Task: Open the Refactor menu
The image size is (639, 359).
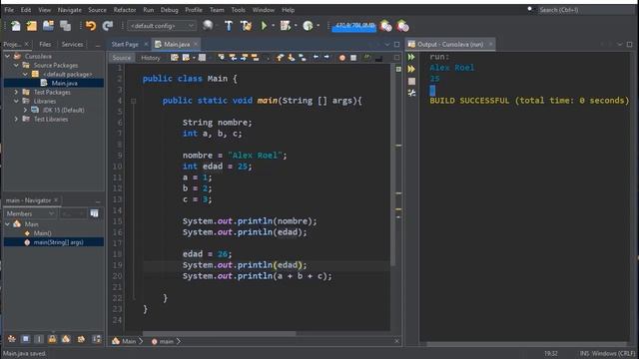Action: [124, 10]
